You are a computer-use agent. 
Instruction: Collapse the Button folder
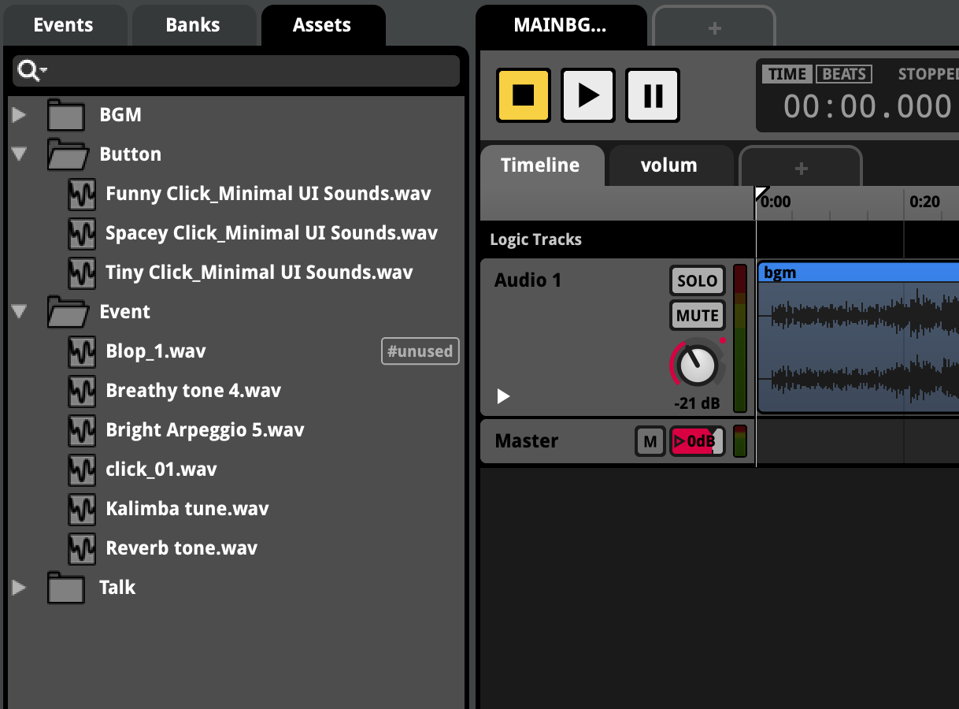click(x=20, y=154)
